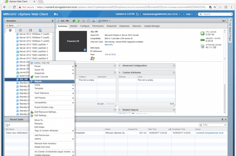
Task: Click the gear icon on the VM console thumbnail
Action: [x=85, y=50]
